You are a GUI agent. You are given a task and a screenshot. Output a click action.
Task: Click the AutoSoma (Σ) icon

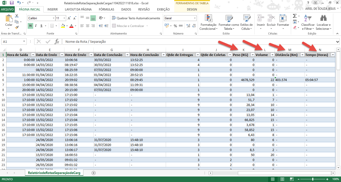(x=295, y=15)
